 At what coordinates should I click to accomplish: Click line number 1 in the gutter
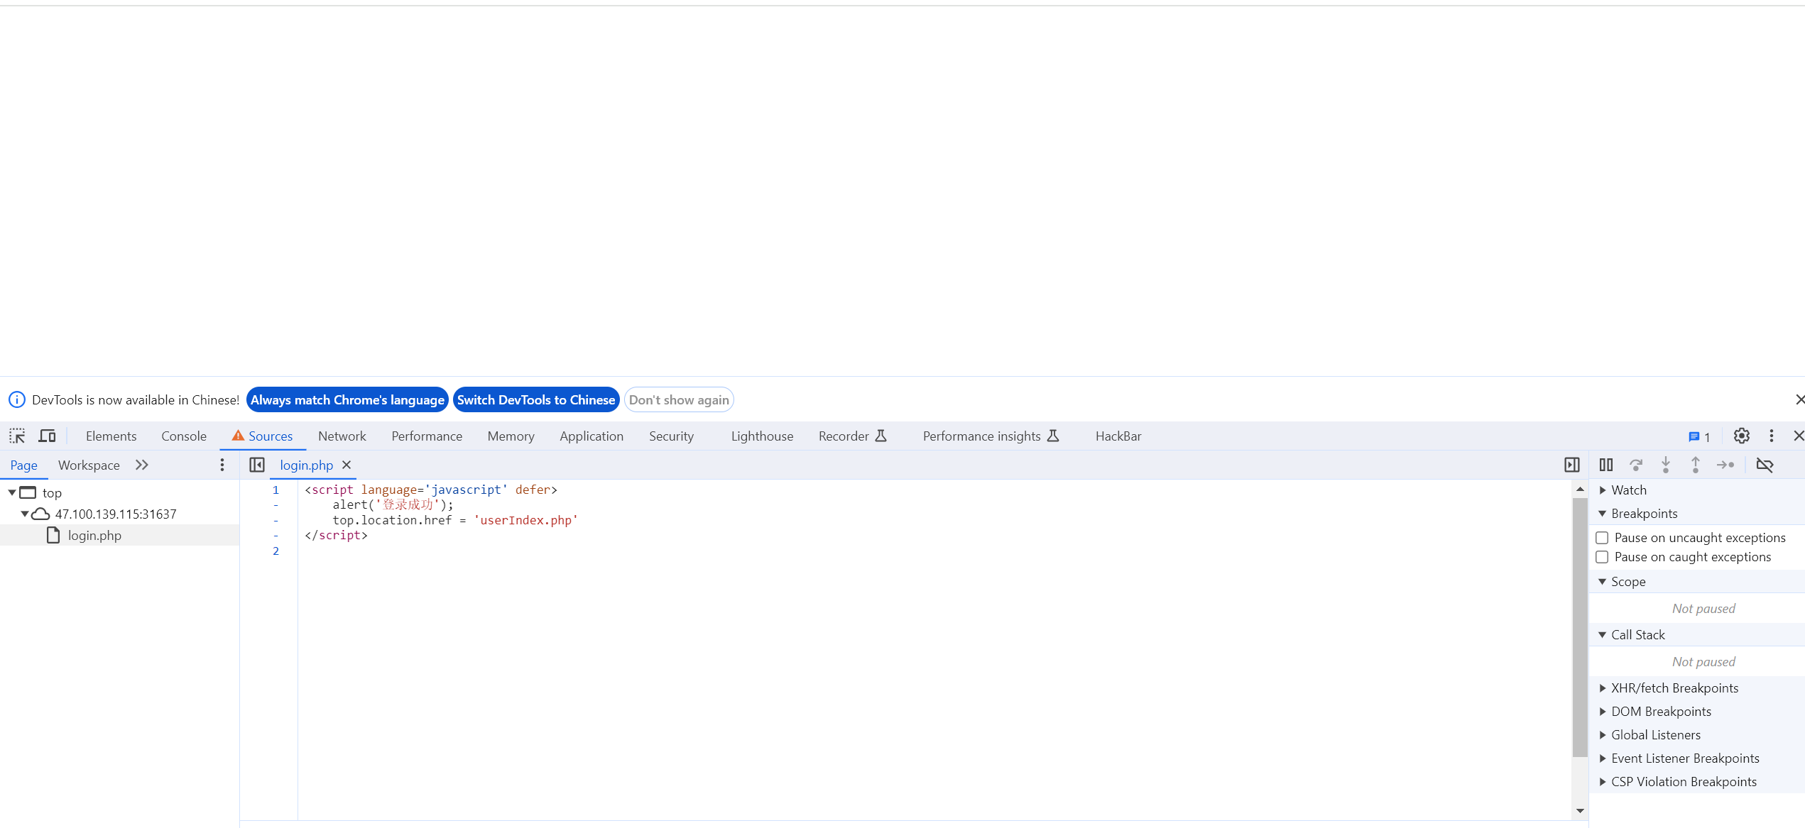(276, 490)
